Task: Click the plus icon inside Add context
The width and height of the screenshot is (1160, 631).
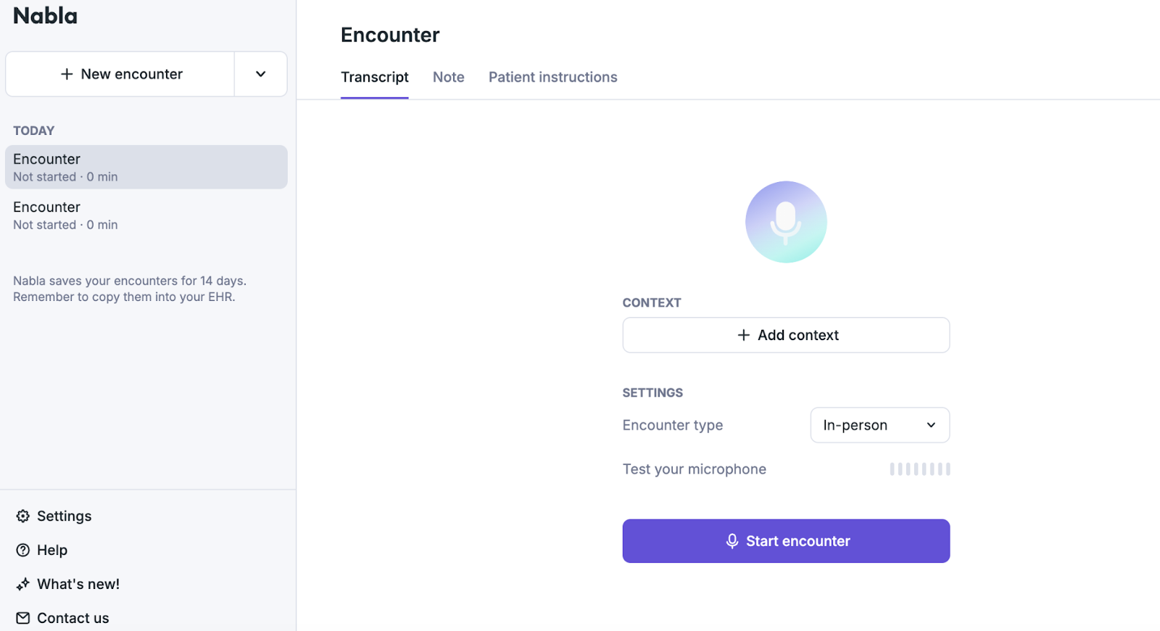Action: (743, 335)
